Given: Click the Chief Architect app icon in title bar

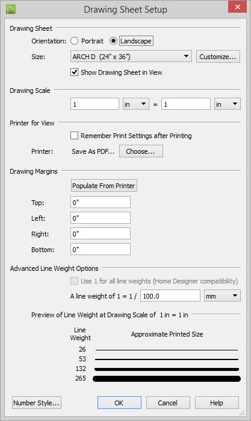Looking at the screenshot, I should coord(11,9).
